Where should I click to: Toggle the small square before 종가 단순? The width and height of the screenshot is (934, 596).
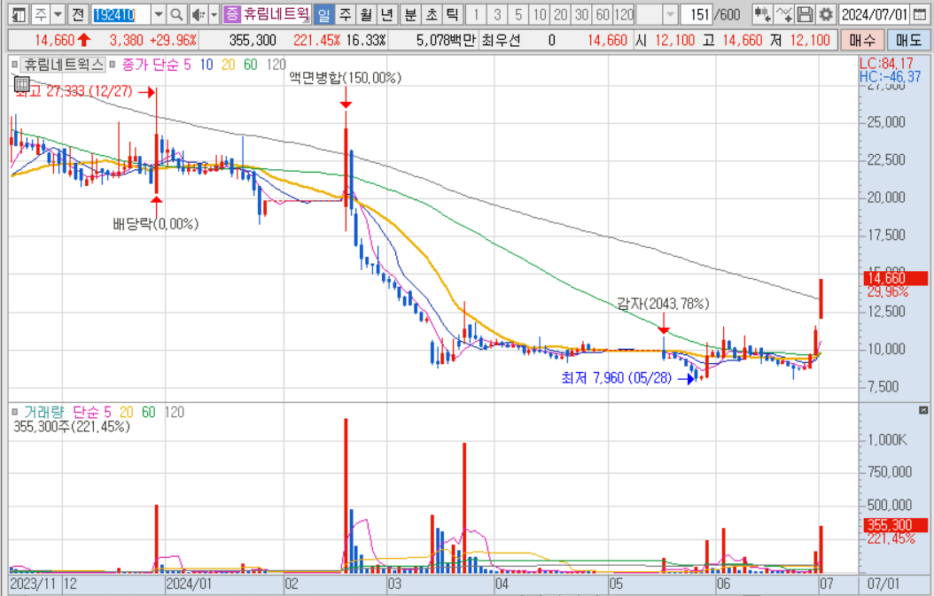click(112, 65)
